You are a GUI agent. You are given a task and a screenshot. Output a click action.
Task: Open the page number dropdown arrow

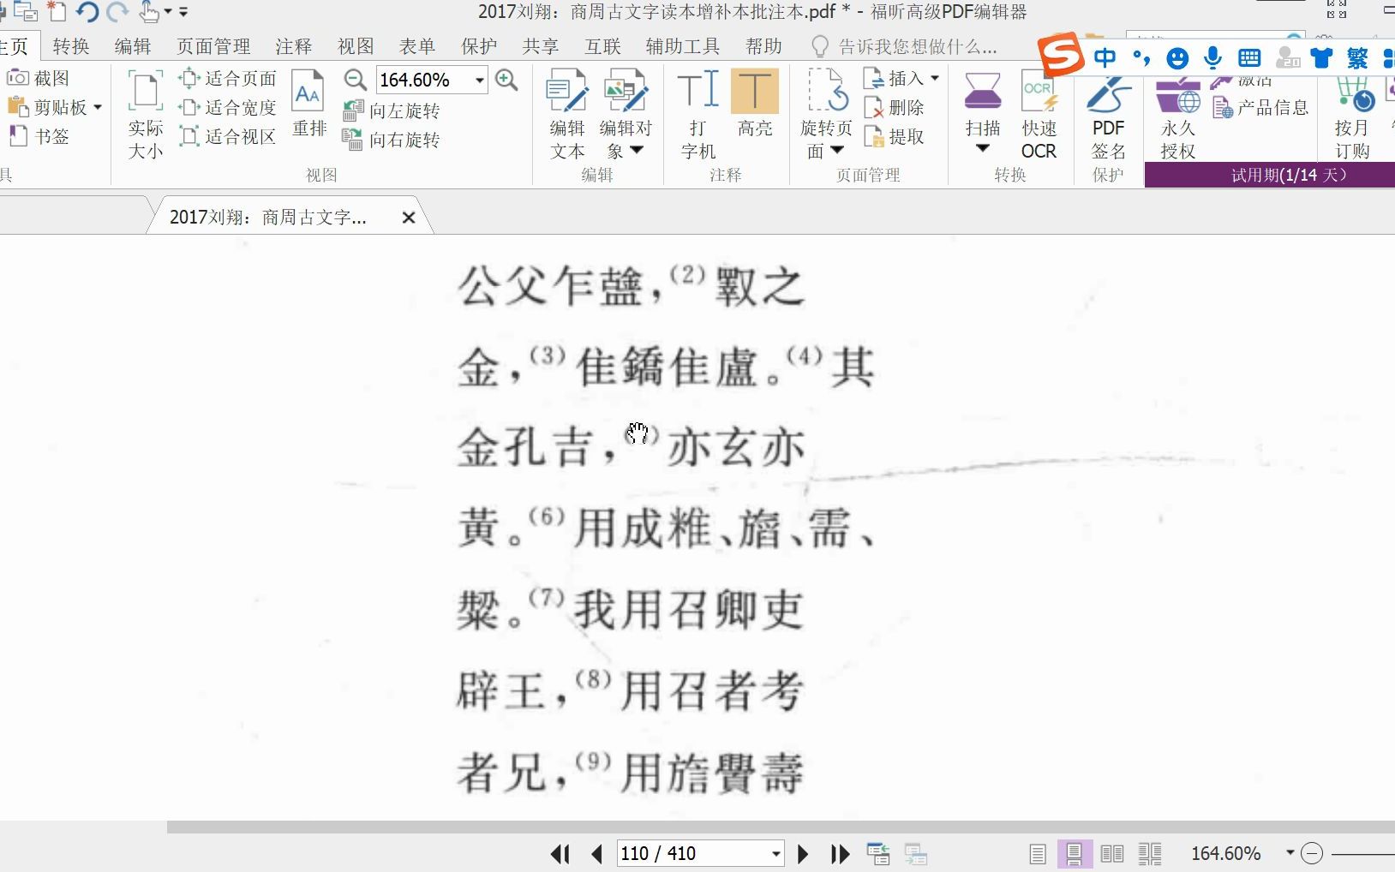tap(775, 854)
